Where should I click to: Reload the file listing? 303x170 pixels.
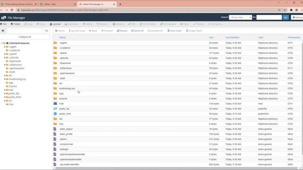(122, 31)
